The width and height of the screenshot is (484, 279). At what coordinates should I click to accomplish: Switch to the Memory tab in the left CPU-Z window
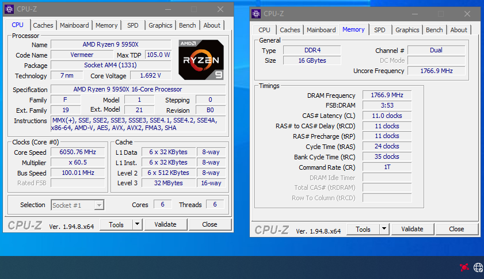tap(106, 25)
